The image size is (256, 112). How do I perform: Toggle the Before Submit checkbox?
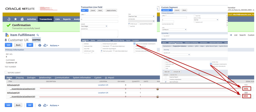coord(6,72)
